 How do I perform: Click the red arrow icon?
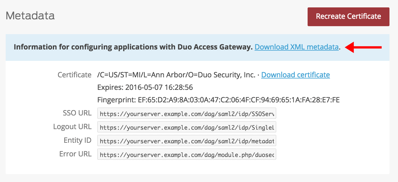click(x=363, y=47)
